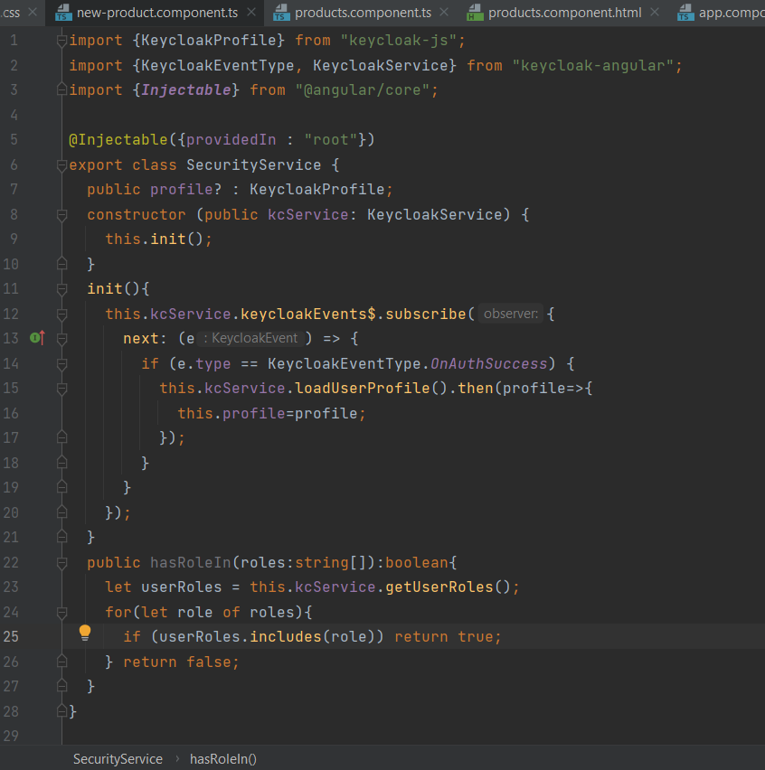Click the HTML file icon on products.component.html tab

pos(476,14)
